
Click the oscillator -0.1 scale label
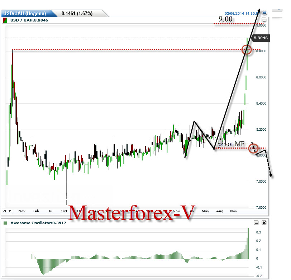click(259, 267)
